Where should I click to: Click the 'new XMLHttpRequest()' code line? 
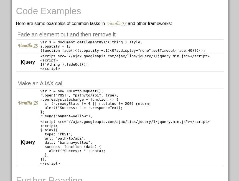coord(72,91)
